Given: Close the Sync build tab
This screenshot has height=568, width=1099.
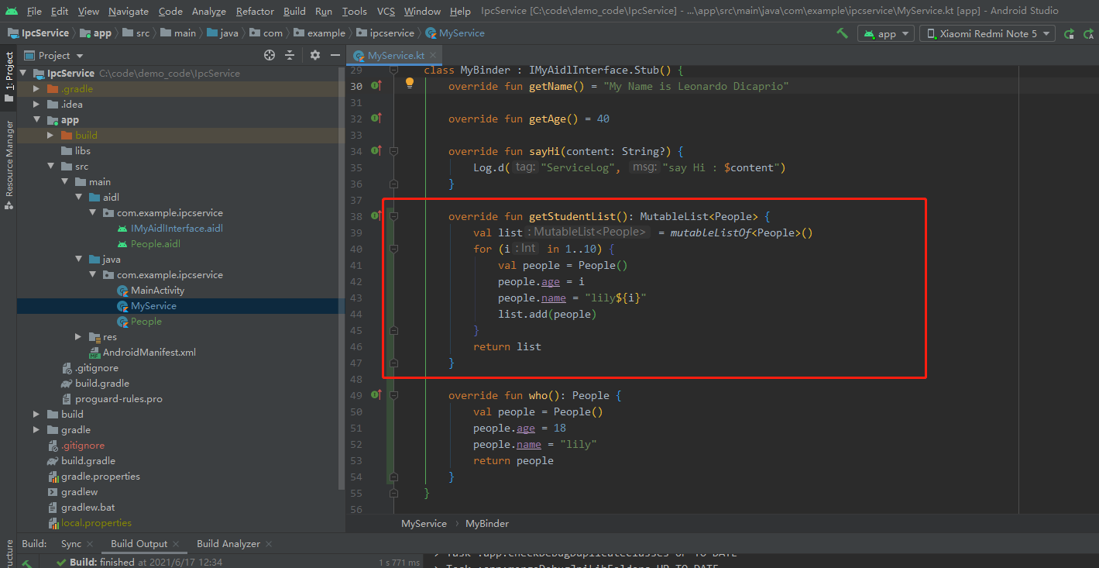Looking at the screenshot, I should (90, 544).
